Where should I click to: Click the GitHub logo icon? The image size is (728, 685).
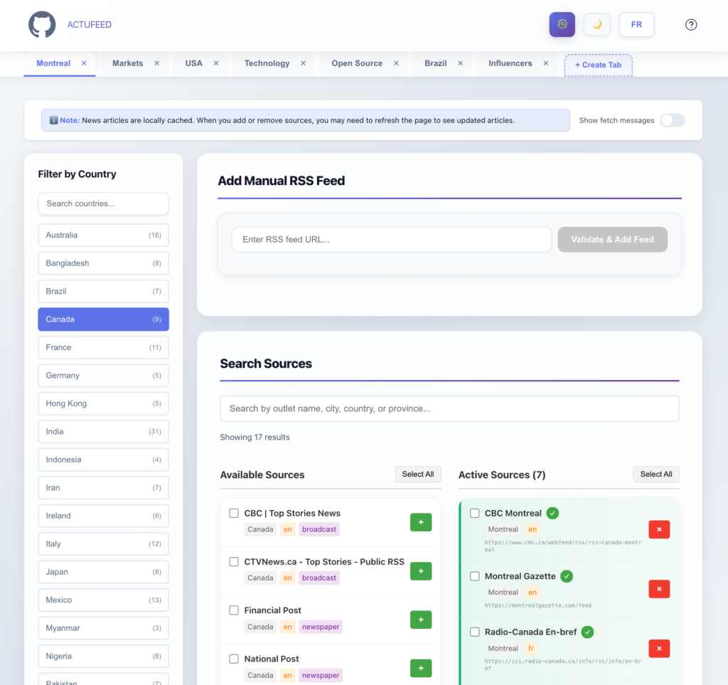tap(42, 25)
